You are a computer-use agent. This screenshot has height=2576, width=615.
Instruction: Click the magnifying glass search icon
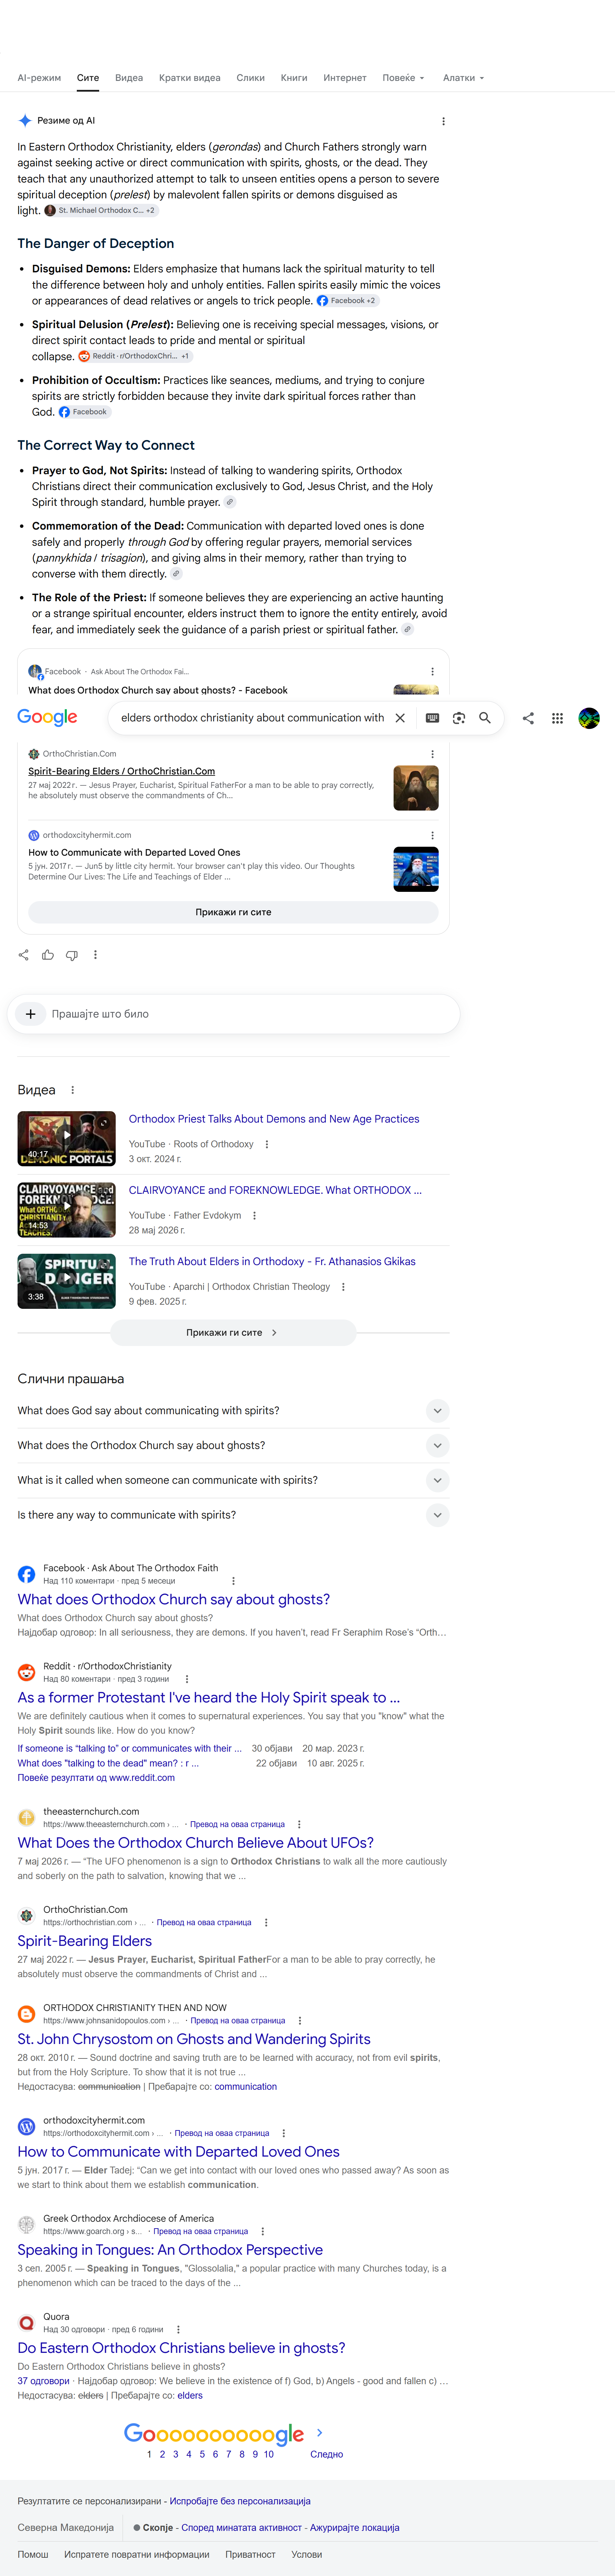tap(485, 718)
